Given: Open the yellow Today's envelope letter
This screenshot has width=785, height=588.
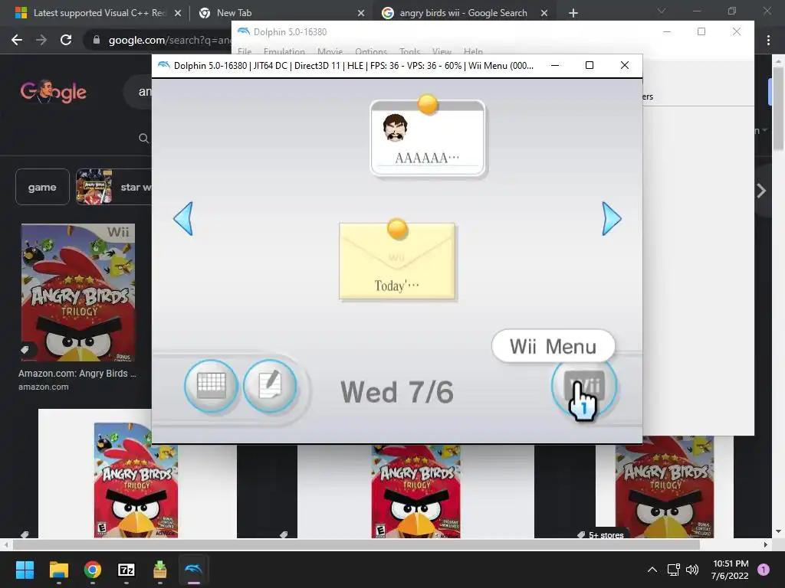Looking at the screenshot, I should (397, 261).
